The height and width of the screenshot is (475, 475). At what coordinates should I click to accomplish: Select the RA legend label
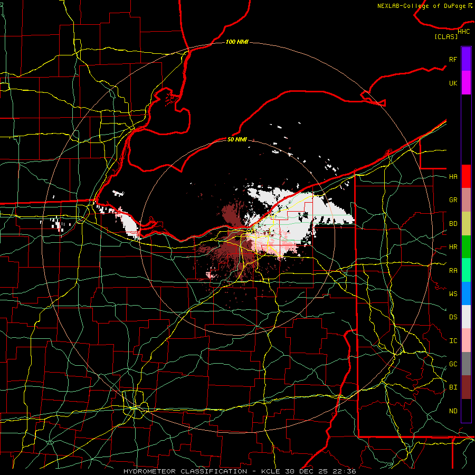coord(453,271)
